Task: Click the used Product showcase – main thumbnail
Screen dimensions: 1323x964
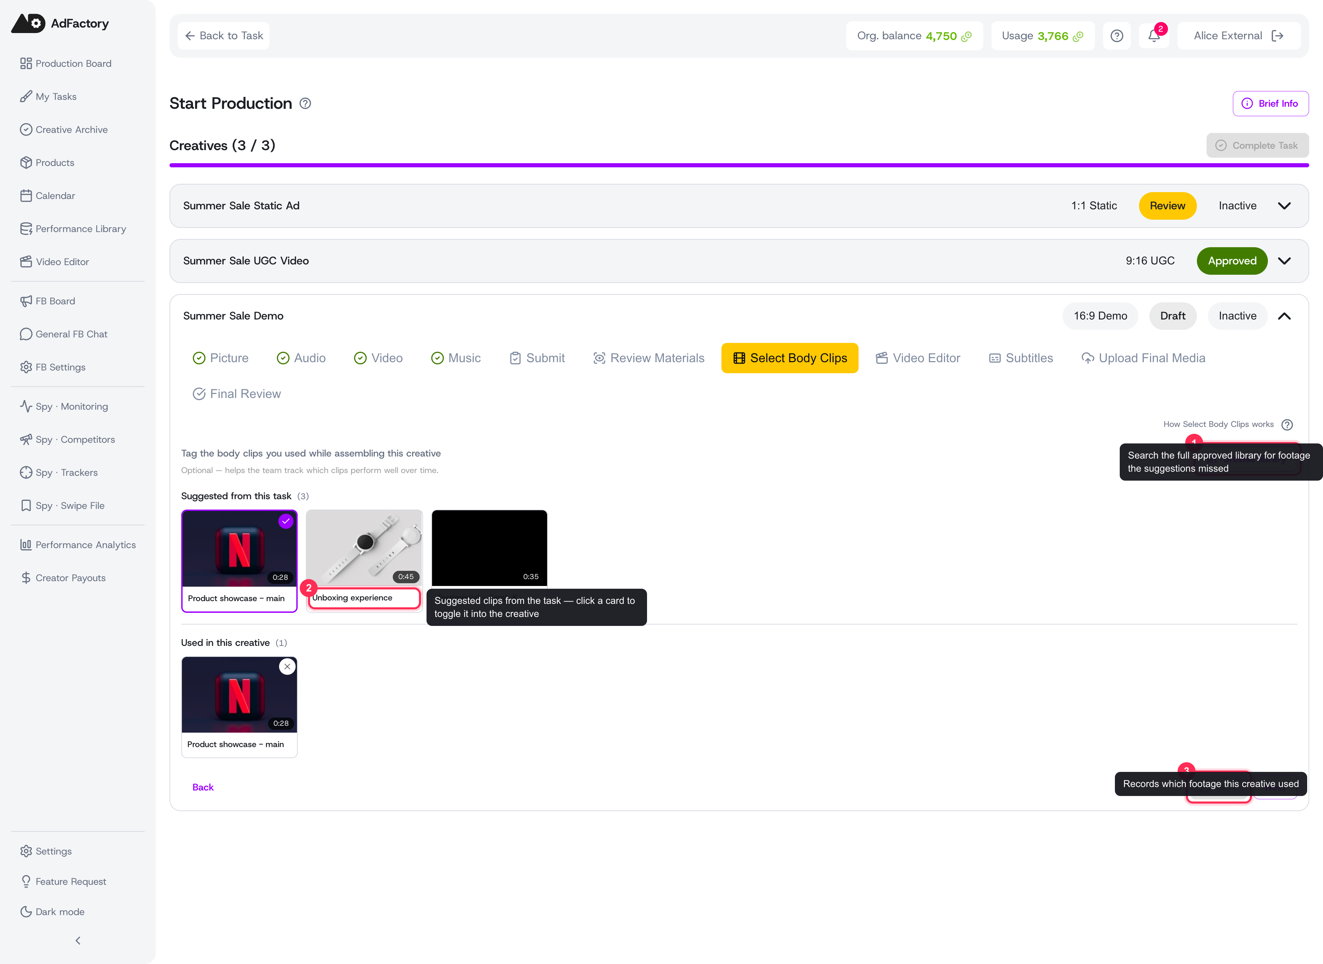Action: tap(239, 694)
